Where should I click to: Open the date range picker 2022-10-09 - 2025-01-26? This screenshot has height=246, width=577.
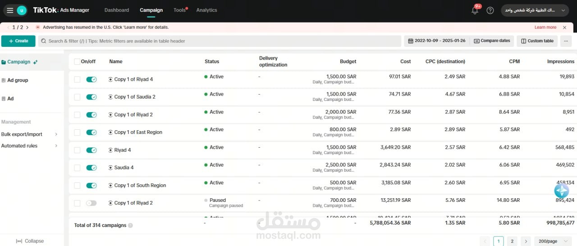[x=436, y=41]
